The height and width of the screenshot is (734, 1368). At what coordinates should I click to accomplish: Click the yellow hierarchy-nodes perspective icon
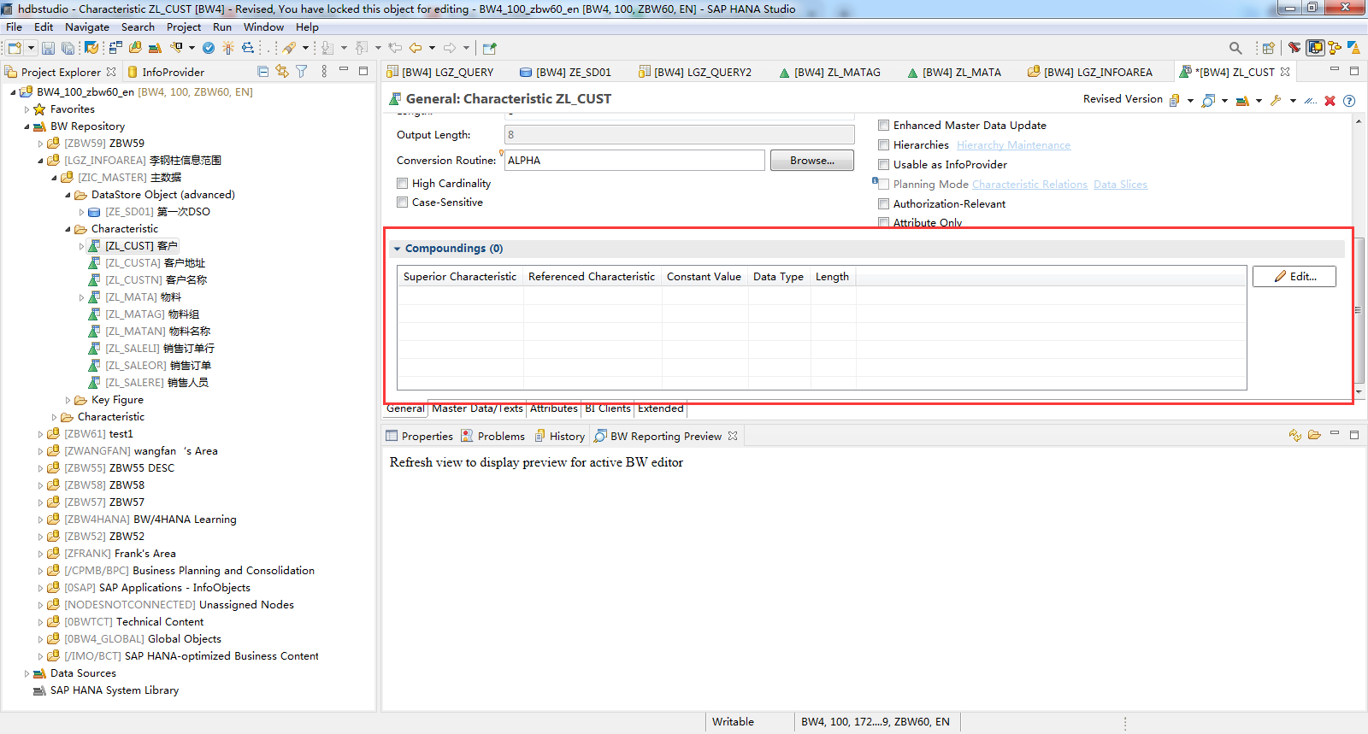tap(1335, 48)
